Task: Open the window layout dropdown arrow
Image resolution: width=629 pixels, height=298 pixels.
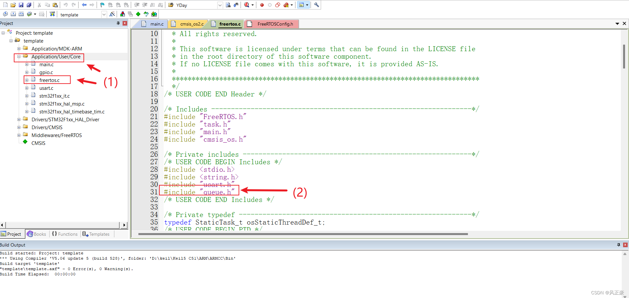Action: point(307,5)
